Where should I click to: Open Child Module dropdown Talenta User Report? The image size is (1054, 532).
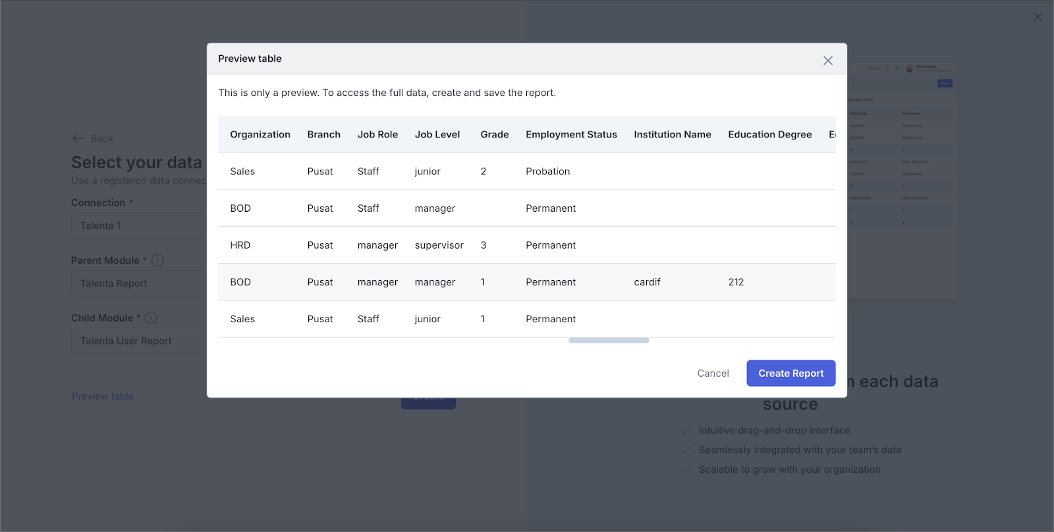(x=140, y=341)
